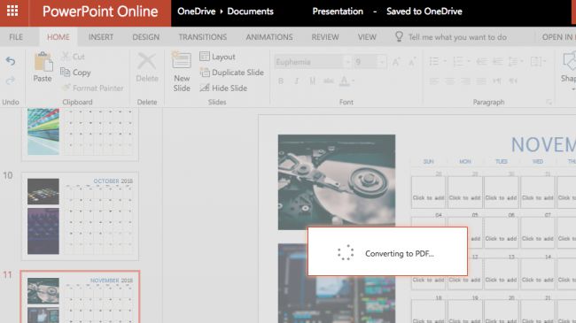
Task: Click the line spacing icon
Action: click(x=513, y=61)
